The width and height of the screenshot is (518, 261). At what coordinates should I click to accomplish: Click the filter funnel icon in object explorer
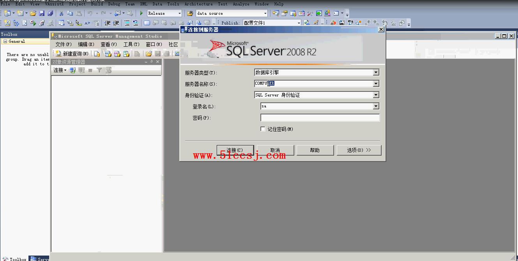point(99,70)
